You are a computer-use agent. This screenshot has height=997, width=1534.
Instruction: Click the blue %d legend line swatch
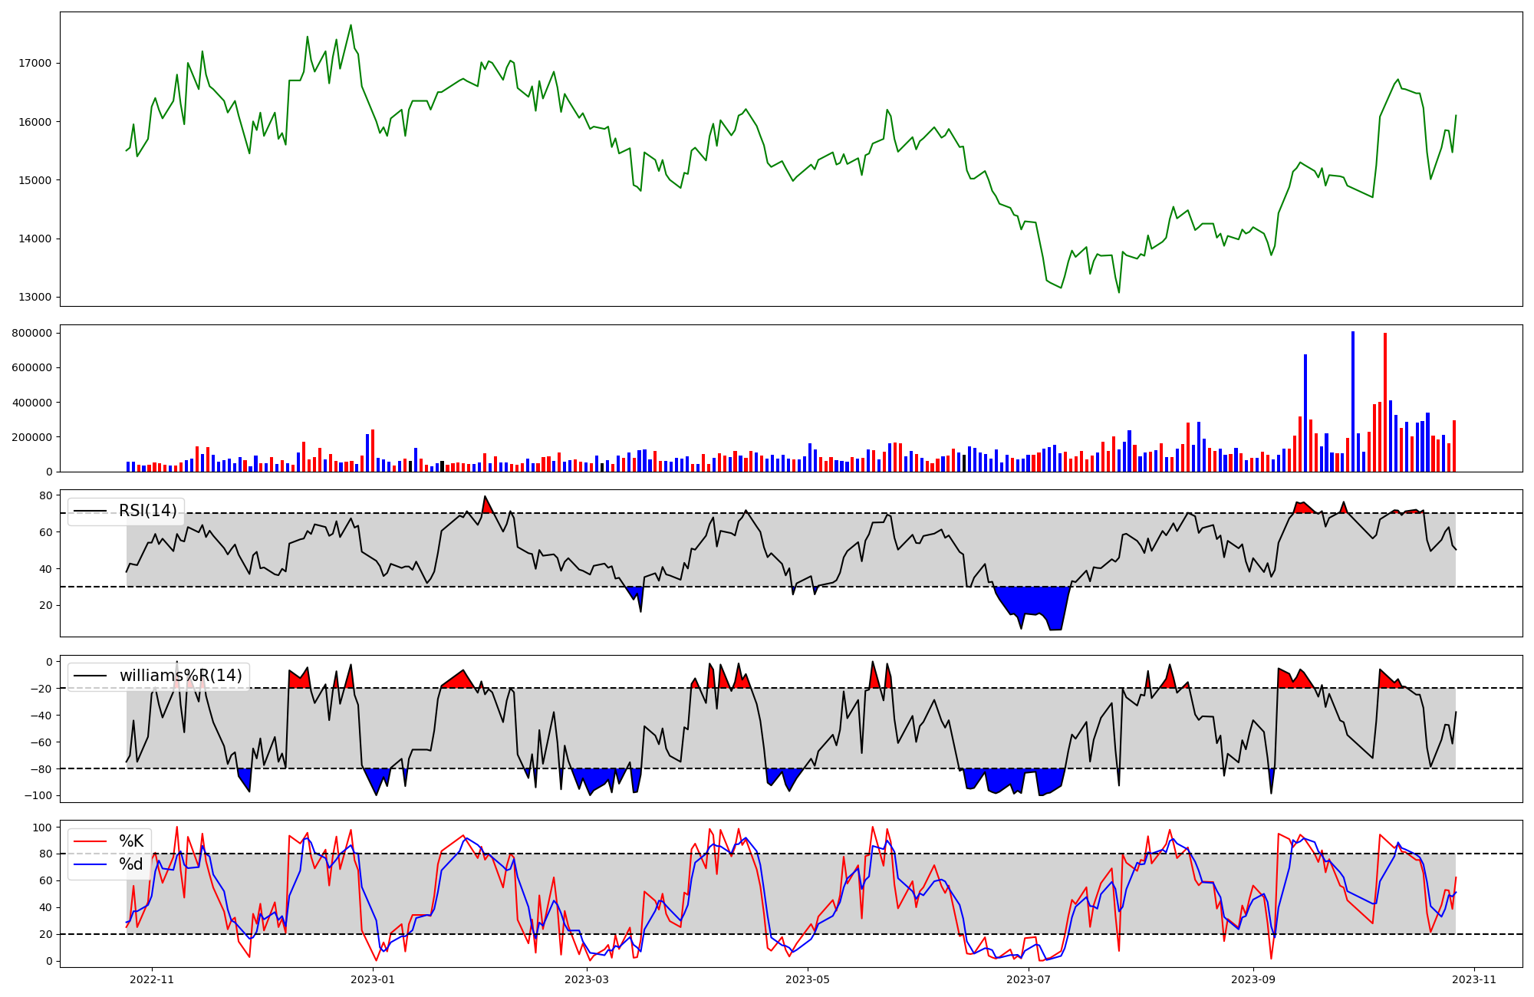(x=89, y=865)
